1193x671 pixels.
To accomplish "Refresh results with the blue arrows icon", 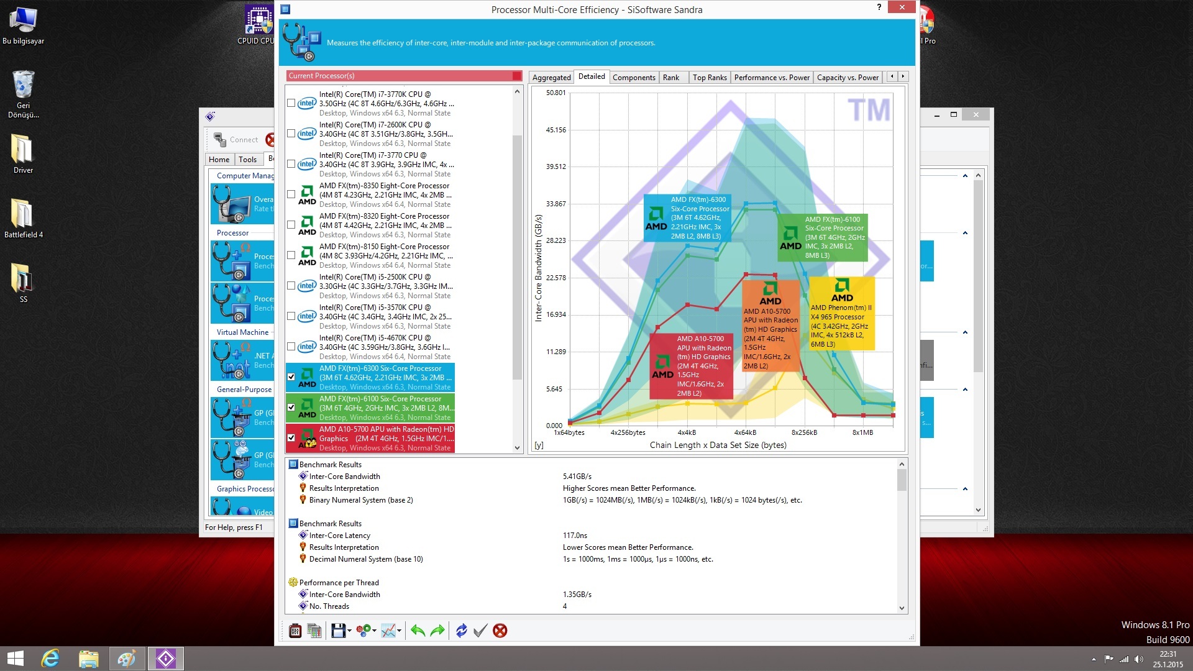I will click(461, 631).
